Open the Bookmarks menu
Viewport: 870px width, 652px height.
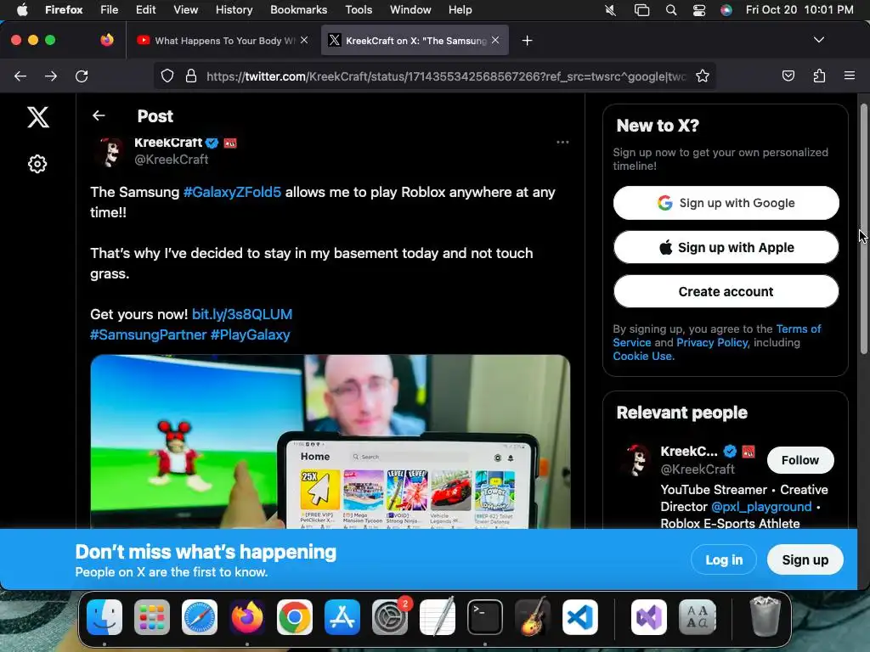(298, 10)
